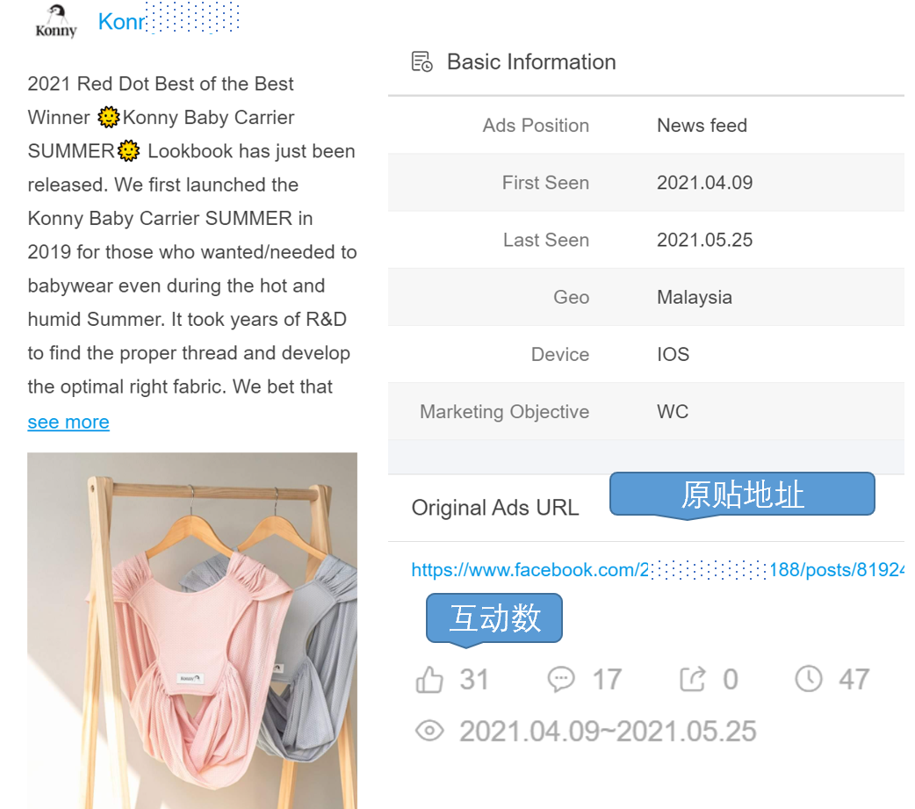Click the clock duration icon
Screen dimensions: 915x809
coord(809,679)
